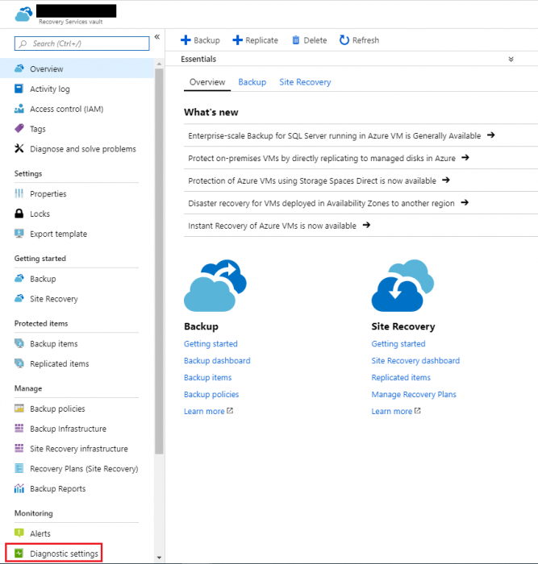Collapse the sidebar with double chevron
538x564 pixels.
click(157, 37)
